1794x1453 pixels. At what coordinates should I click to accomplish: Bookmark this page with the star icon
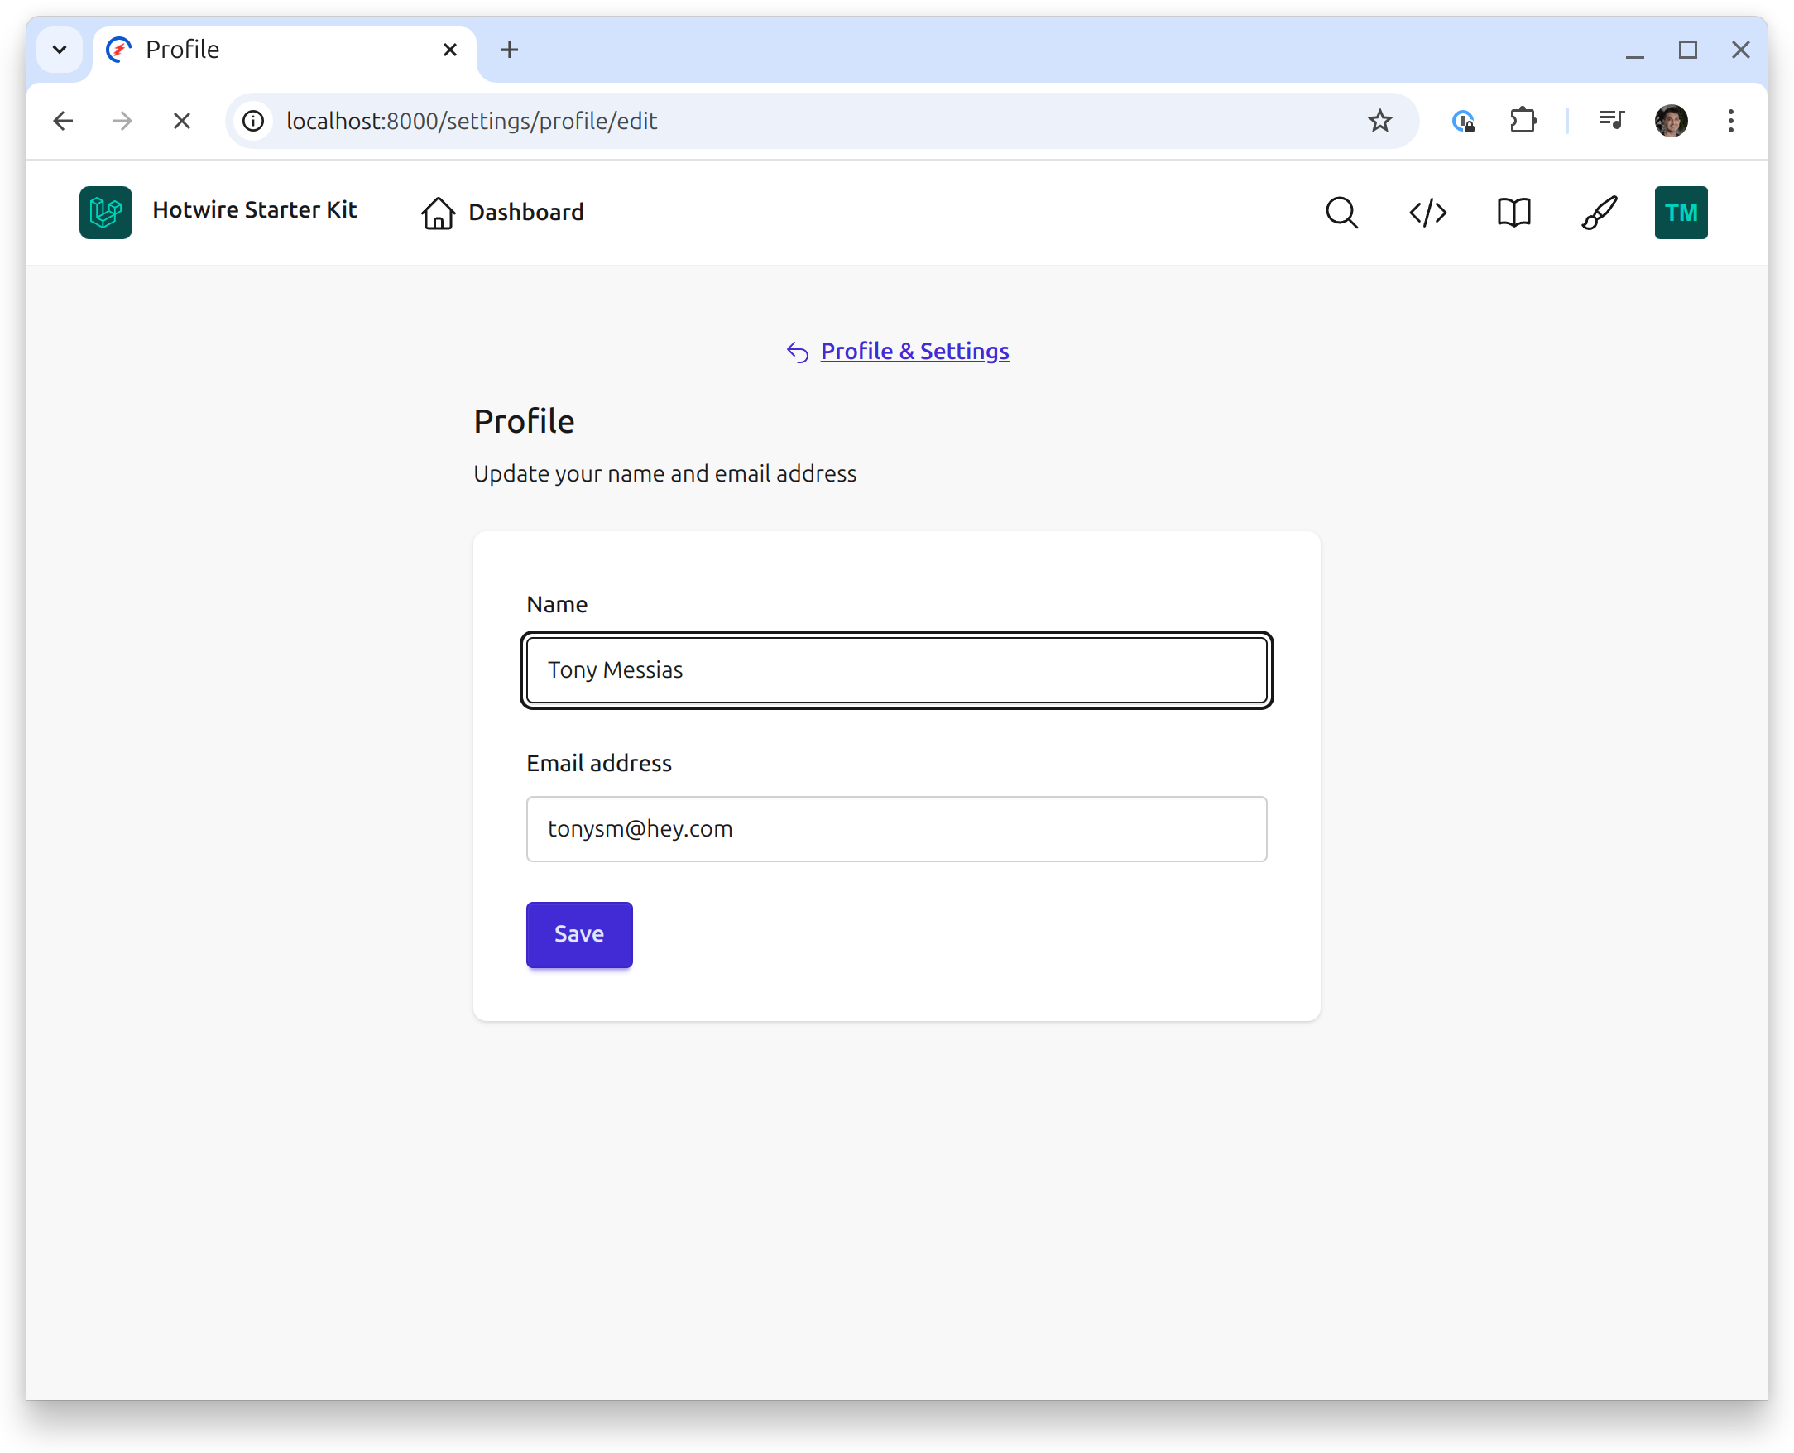(x=1379, y=122)
